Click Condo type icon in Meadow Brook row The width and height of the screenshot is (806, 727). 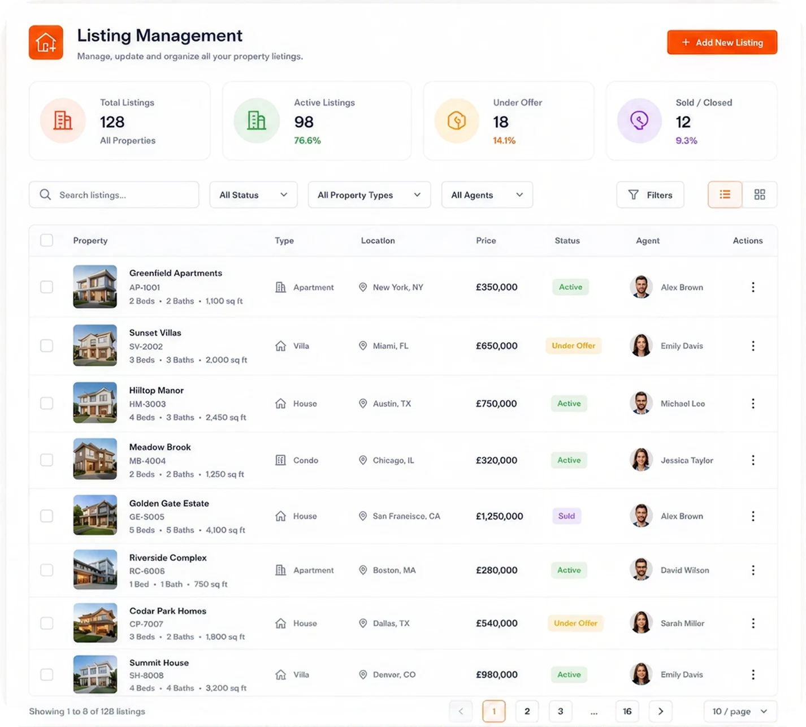click(280, 460)
